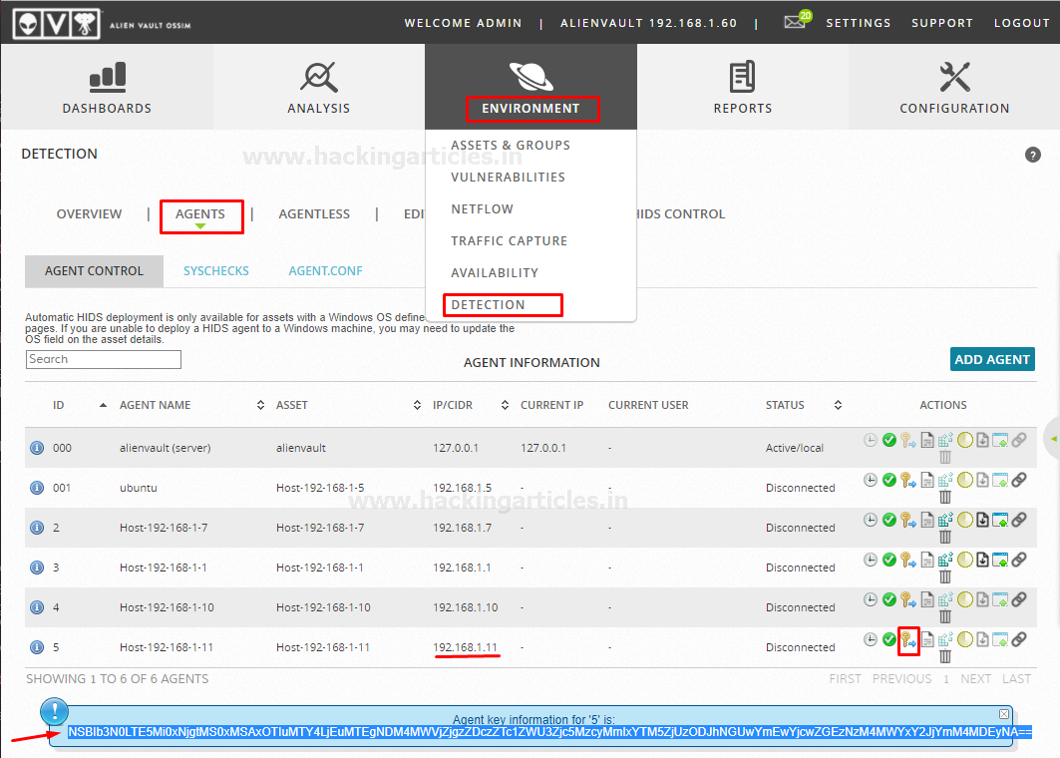Close the agent key information box

(1004, 714)
